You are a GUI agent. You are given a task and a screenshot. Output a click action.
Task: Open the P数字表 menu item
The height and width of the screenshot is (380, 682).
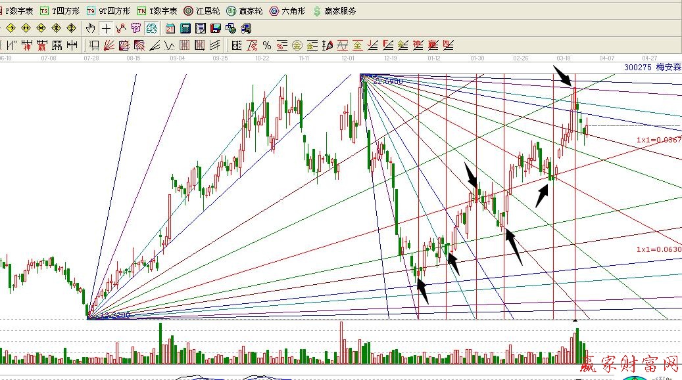point(17,11)
